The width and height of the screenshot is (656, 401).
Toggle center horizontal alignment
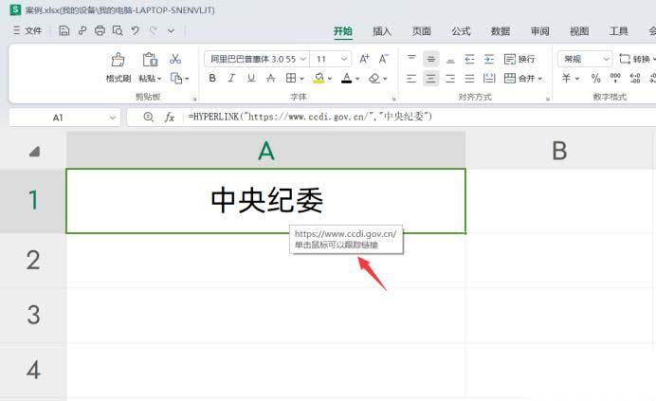coord(431,79)
